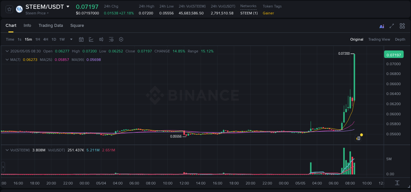Open the chart display settings list icon
The image size is (411, 192).
[x=111, y=39]
